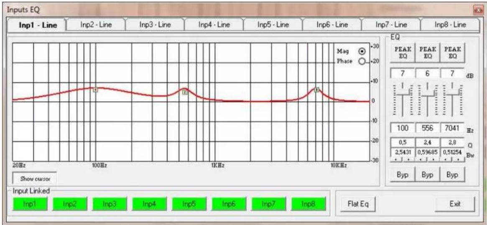
Task: Click the dB field showing 6
Action: pyautogui.click(x=427, y=73)
